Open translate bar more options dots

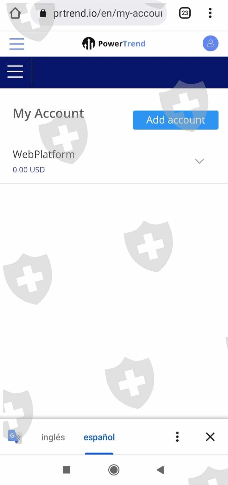coord(177,437)
